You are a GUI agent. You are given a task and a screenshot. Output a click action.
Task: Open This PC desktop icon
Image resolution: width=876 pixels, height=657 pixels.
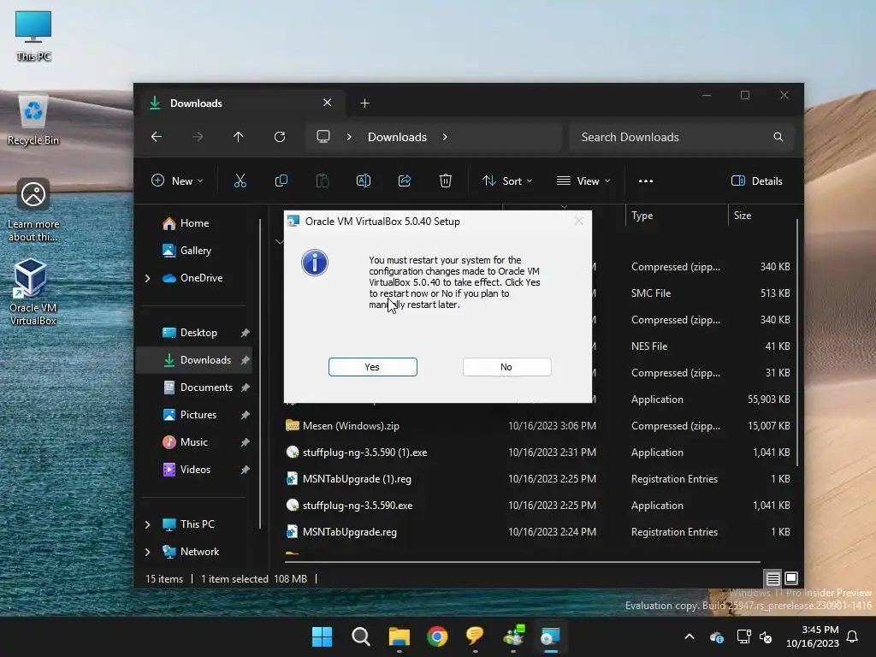[x=33, y=36]
